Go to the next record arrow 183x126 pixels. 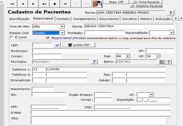(33, 4)
